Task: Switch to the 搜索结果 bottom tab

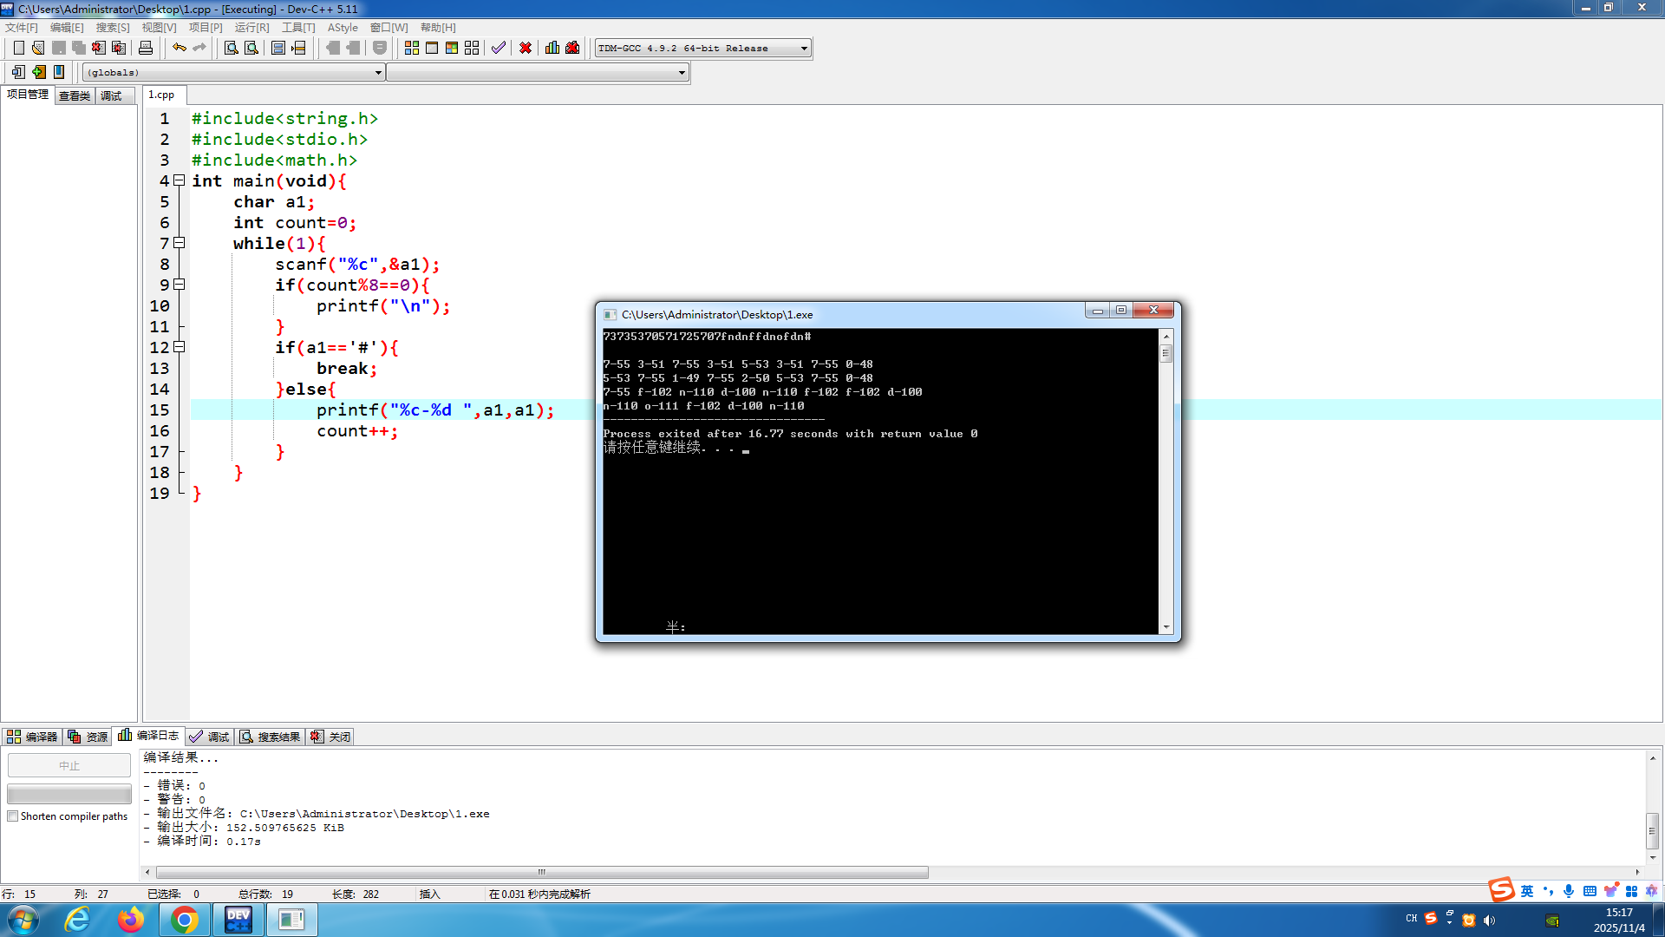Action: pos(271,737)
